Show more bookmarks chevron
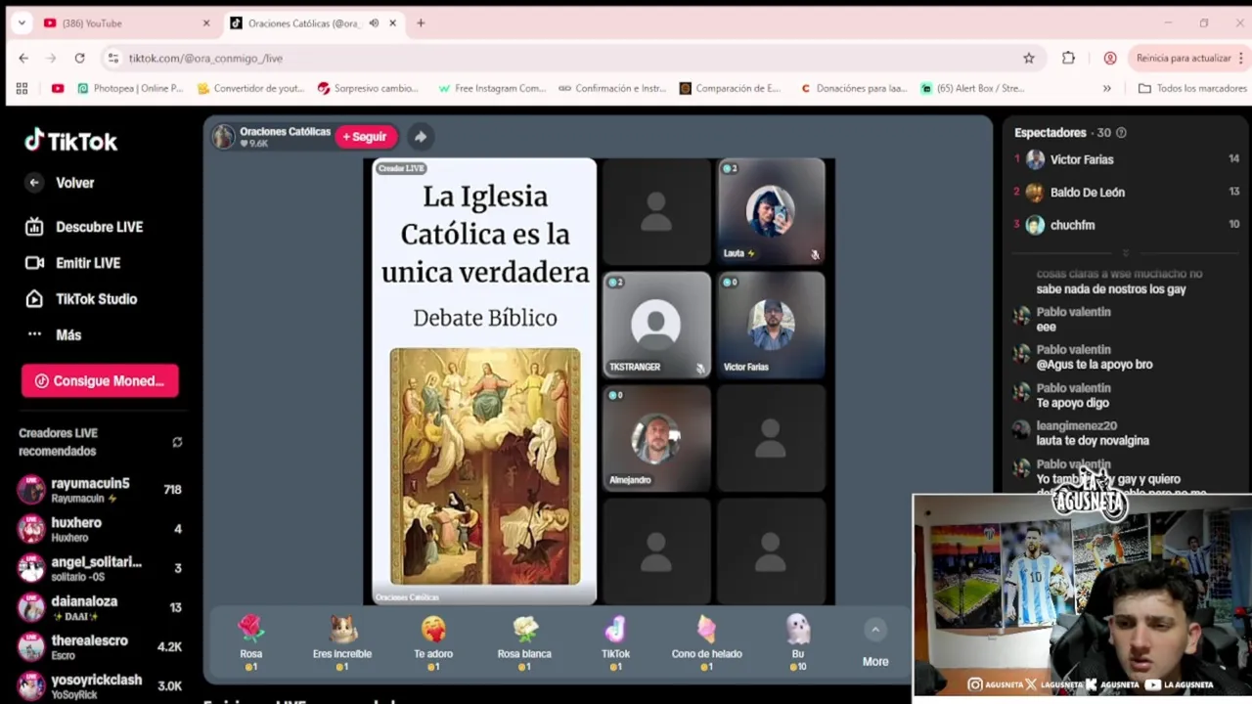The image size is (1252, 704). tap(1106, 89)
